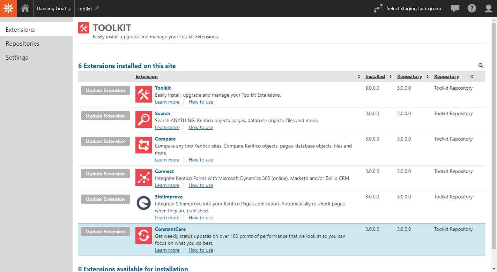The height and width of the screenshot is (272, 497).
Task: Click the Siteimprove extension title
Action: point(169,197)
